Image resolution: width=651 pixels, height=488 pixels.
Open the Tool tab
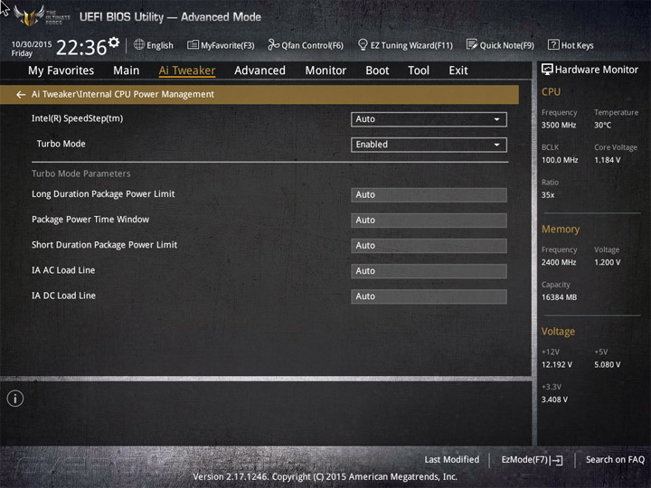(x=419, y=70)
